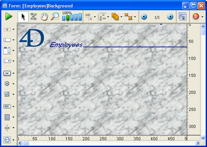The image size is (207, 147).
Task: Click the alignment tool icon
Action: pyautogui.click(x=89, y=17)
